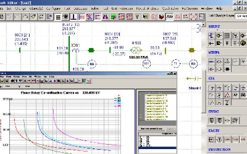The image size is (247, 154).
Task: Click the green legend entry in curve plot
Action: [117, 98]
